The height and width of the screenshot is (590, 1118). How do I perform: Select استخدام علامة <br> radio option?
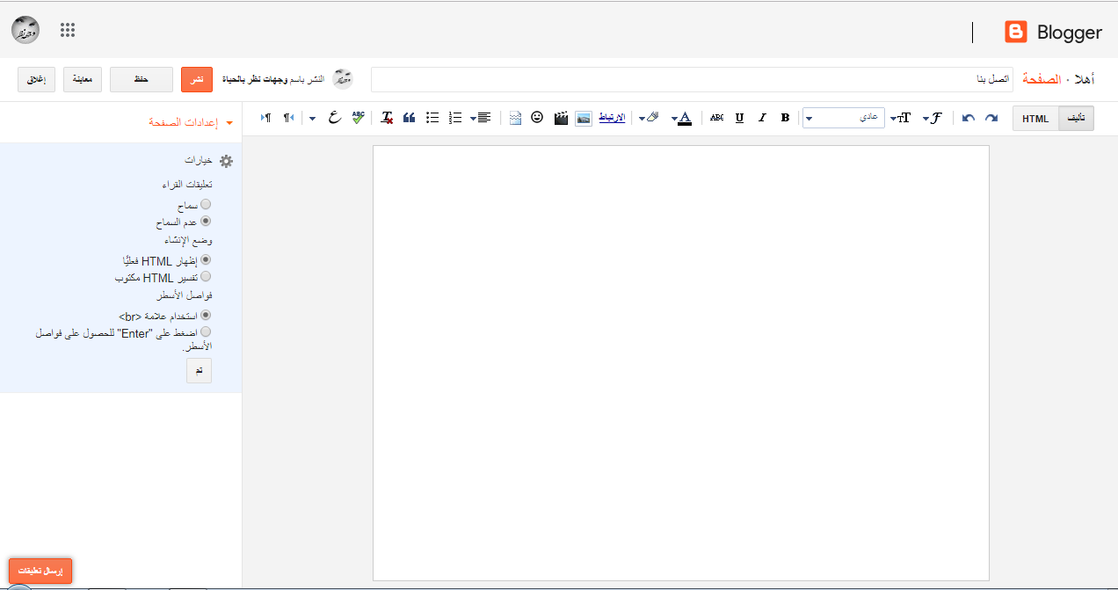pyautogui.click(x=206, y=314)
